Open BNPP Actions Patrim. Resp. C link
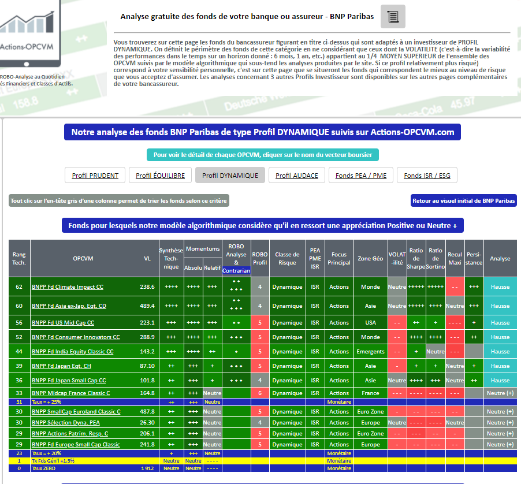521x484 pixels. (x=70, y=434)
